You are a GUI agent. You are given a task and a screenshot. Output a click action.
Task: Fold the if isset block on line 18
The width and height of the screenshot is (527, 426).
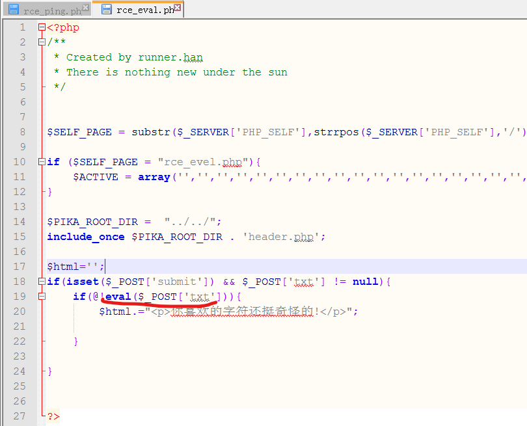tap(42, 282)
